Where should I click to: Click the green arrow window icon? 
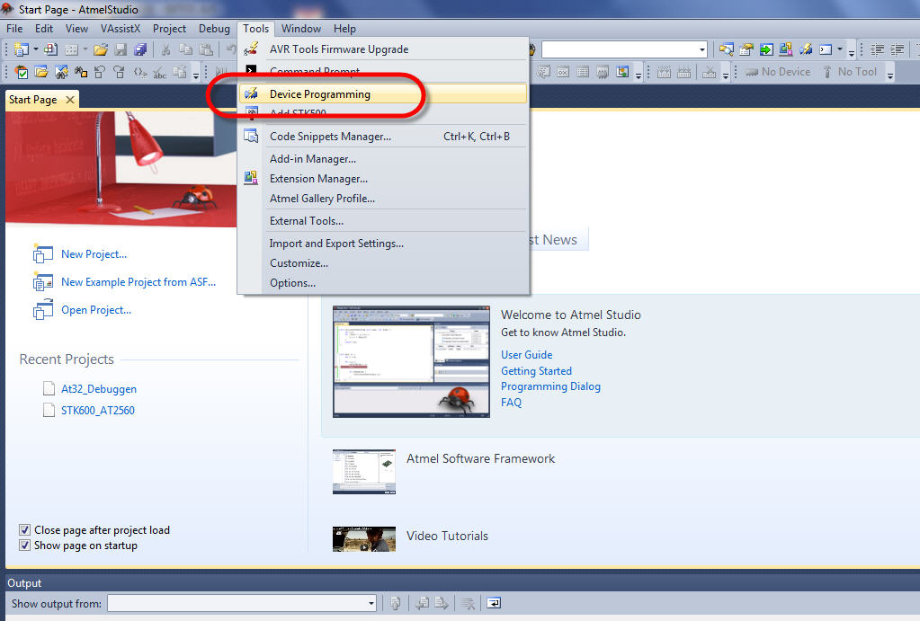coord(766,49)
